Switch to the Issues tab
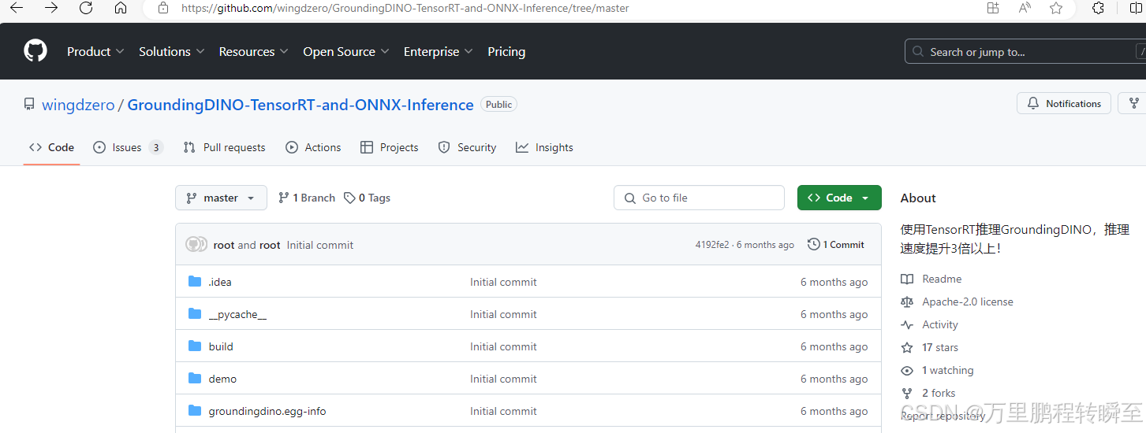The height and width of the screenshot is (433, 1146). tap(128, 147)
